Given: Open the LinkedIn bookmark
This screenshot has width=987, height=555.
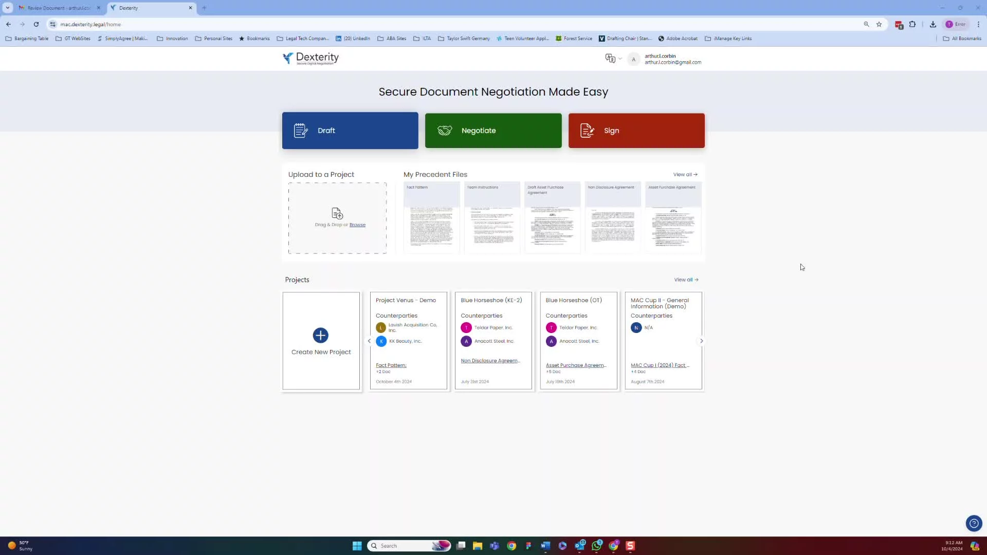Looking at the screenshot, I should [353, 39].
